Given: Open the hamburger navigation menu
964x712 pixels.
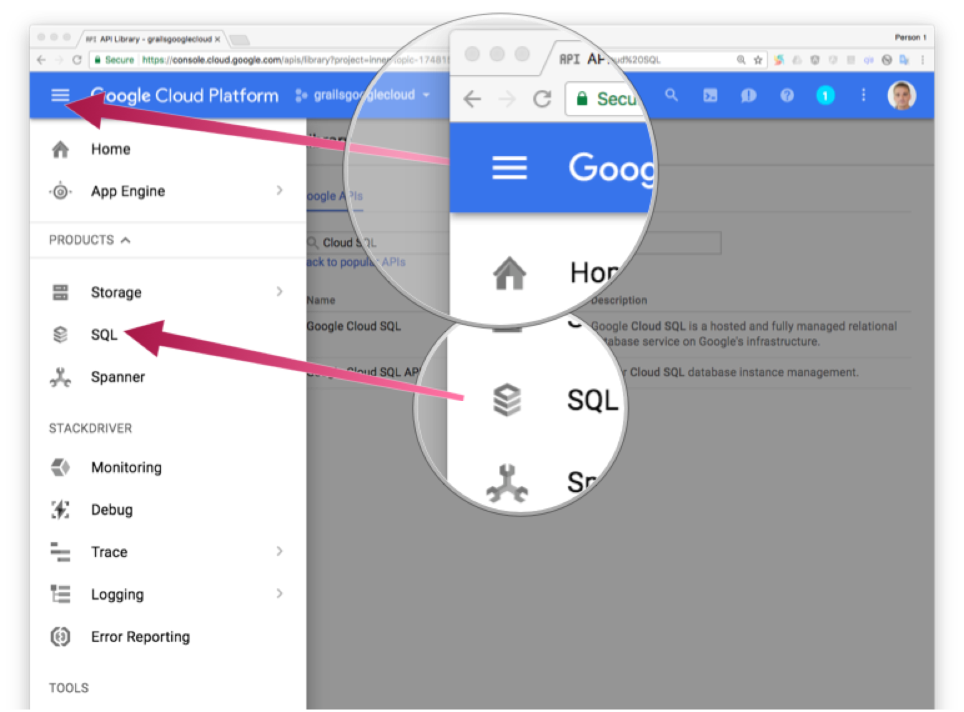Looking at the screenshot, I should coord(60,95).
